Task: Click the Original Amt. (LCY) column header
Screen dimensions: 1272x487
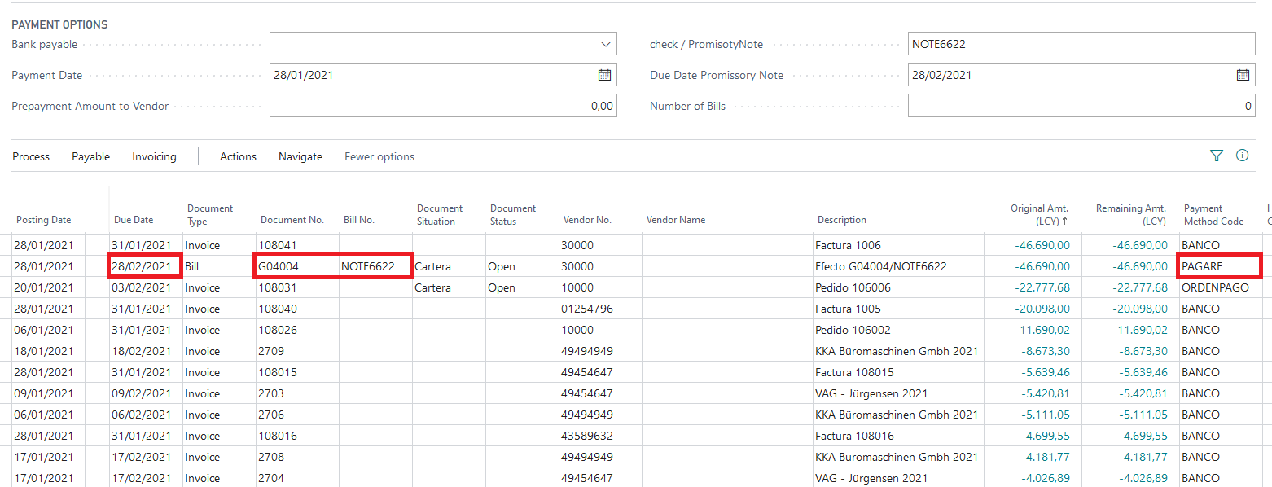Action: tap(1039, 214)
